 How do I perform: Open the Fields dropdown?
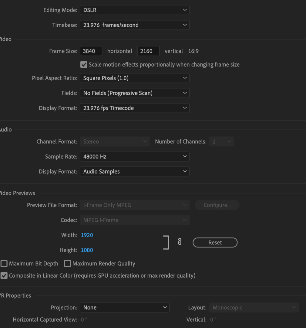pyautogui.click(x=135, y=93)
